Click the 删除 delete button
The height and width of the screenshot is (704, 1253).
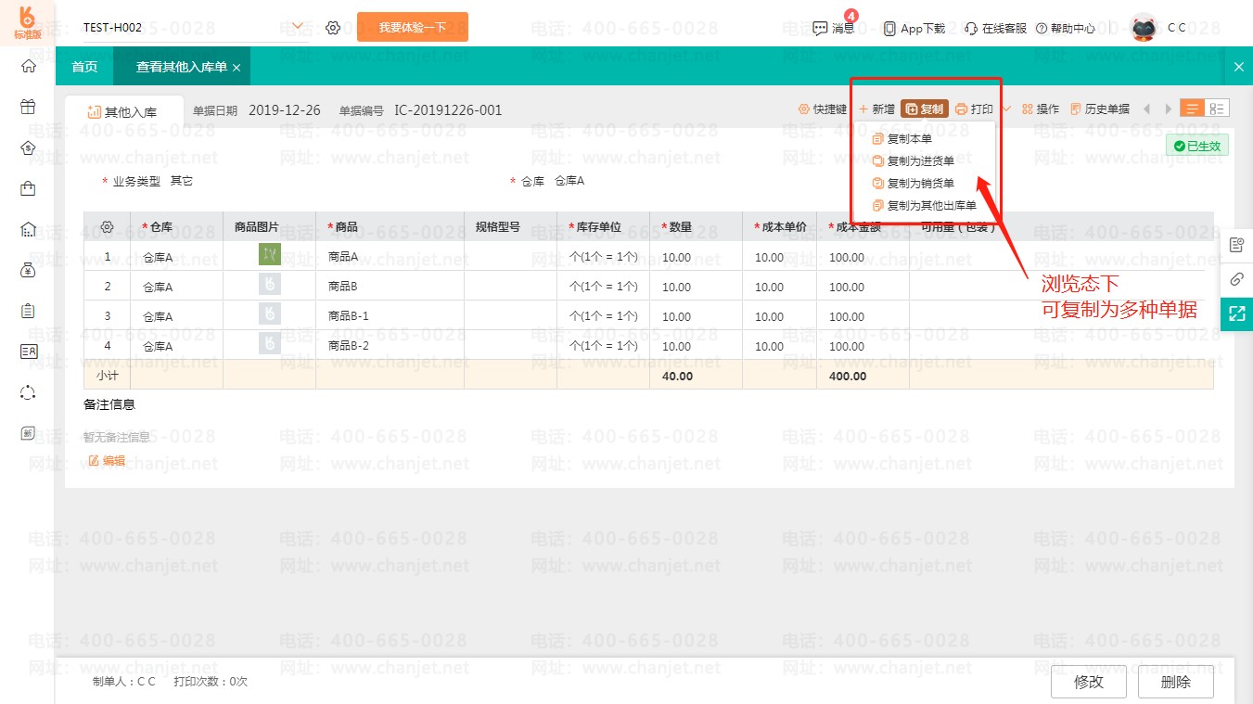1176,682
